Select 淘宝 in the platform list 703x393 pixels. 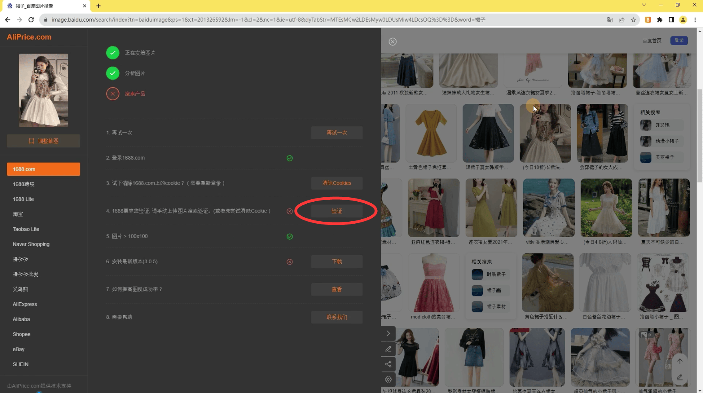18,214
